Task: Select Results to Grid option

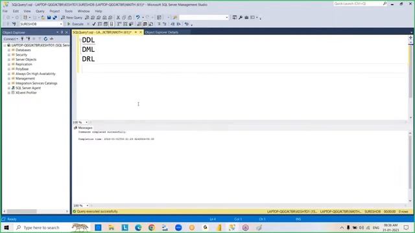Action: coord(145,24)
